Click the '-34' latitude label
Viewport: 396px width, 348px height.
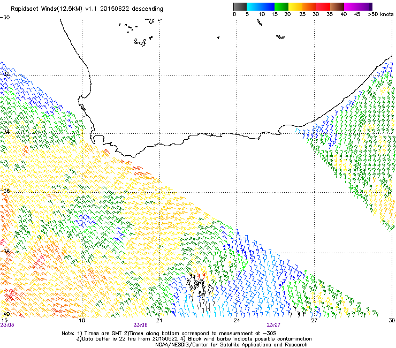click(5, 132)
